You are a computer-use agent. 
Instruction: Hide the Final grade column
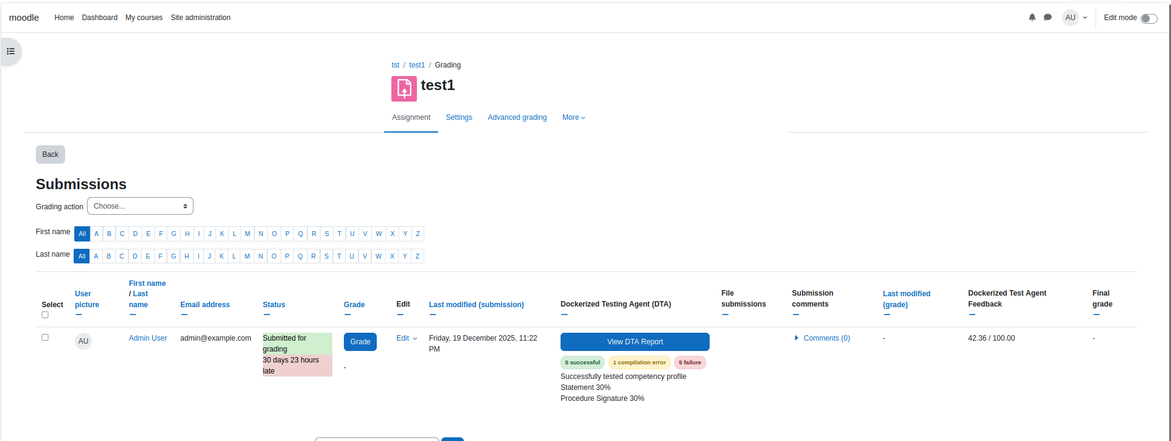point(1096,315)
